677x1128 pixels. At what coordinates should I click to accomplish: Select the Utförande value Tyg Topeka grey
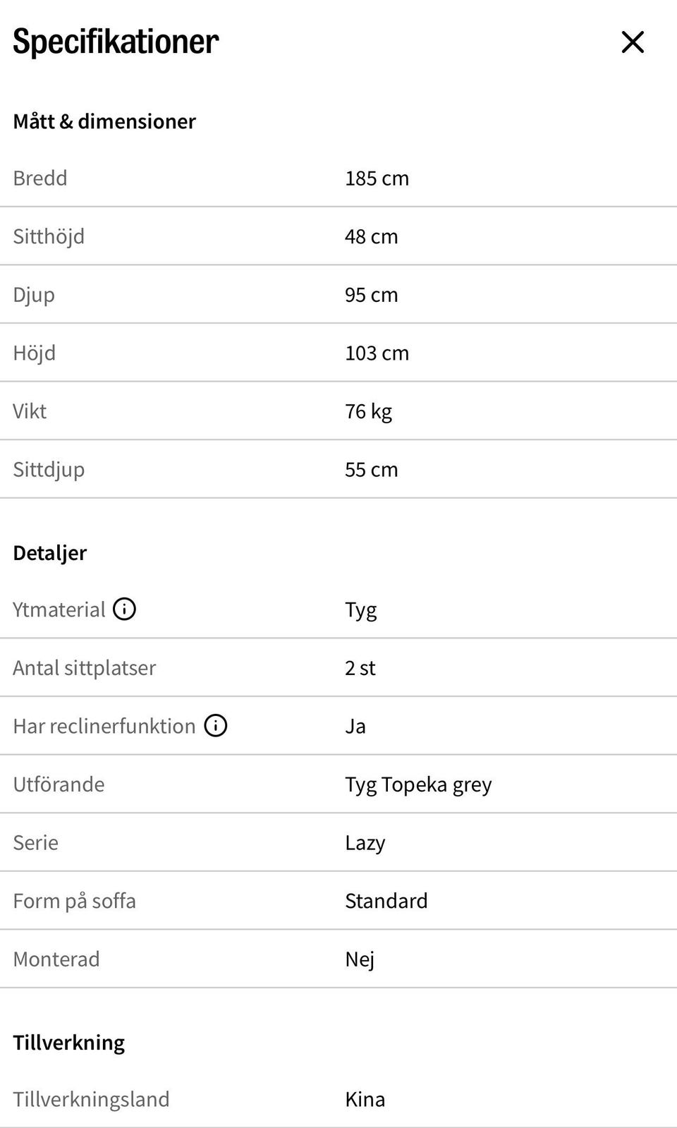coord(418,784)
